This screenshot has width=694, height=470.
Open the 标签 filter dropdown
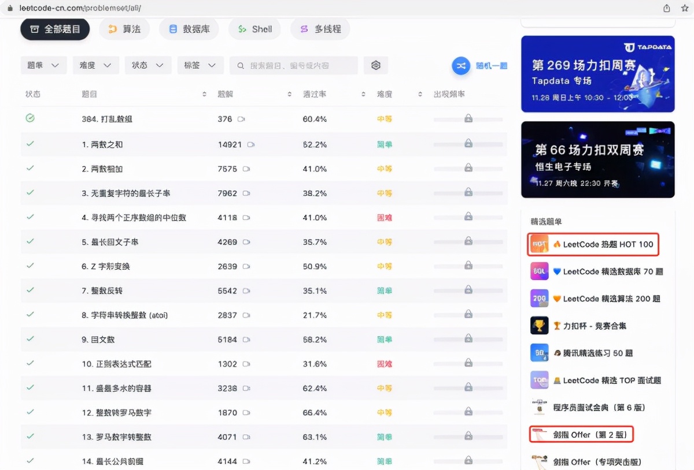click(x=200, y=66)
